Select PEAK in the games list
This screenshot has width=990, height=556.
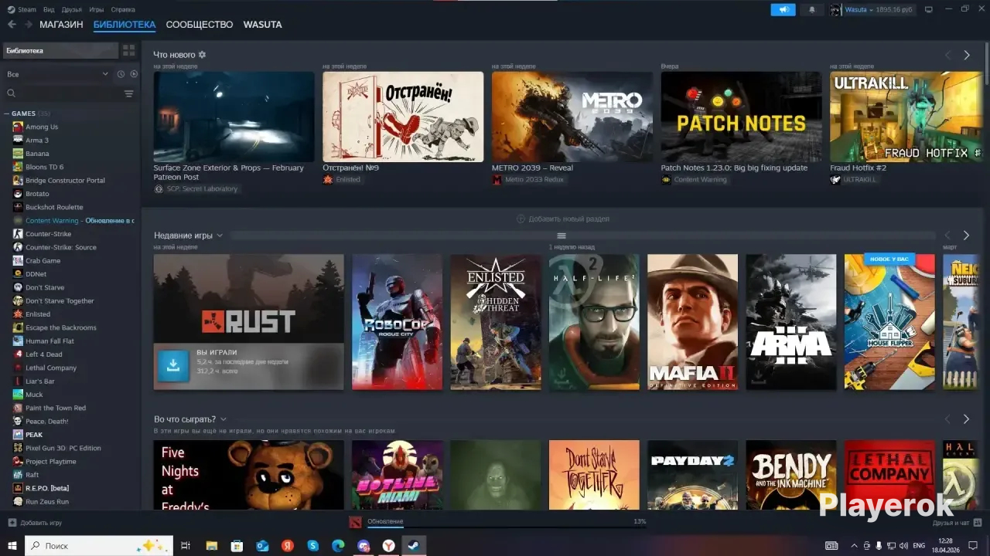[34, 435]
